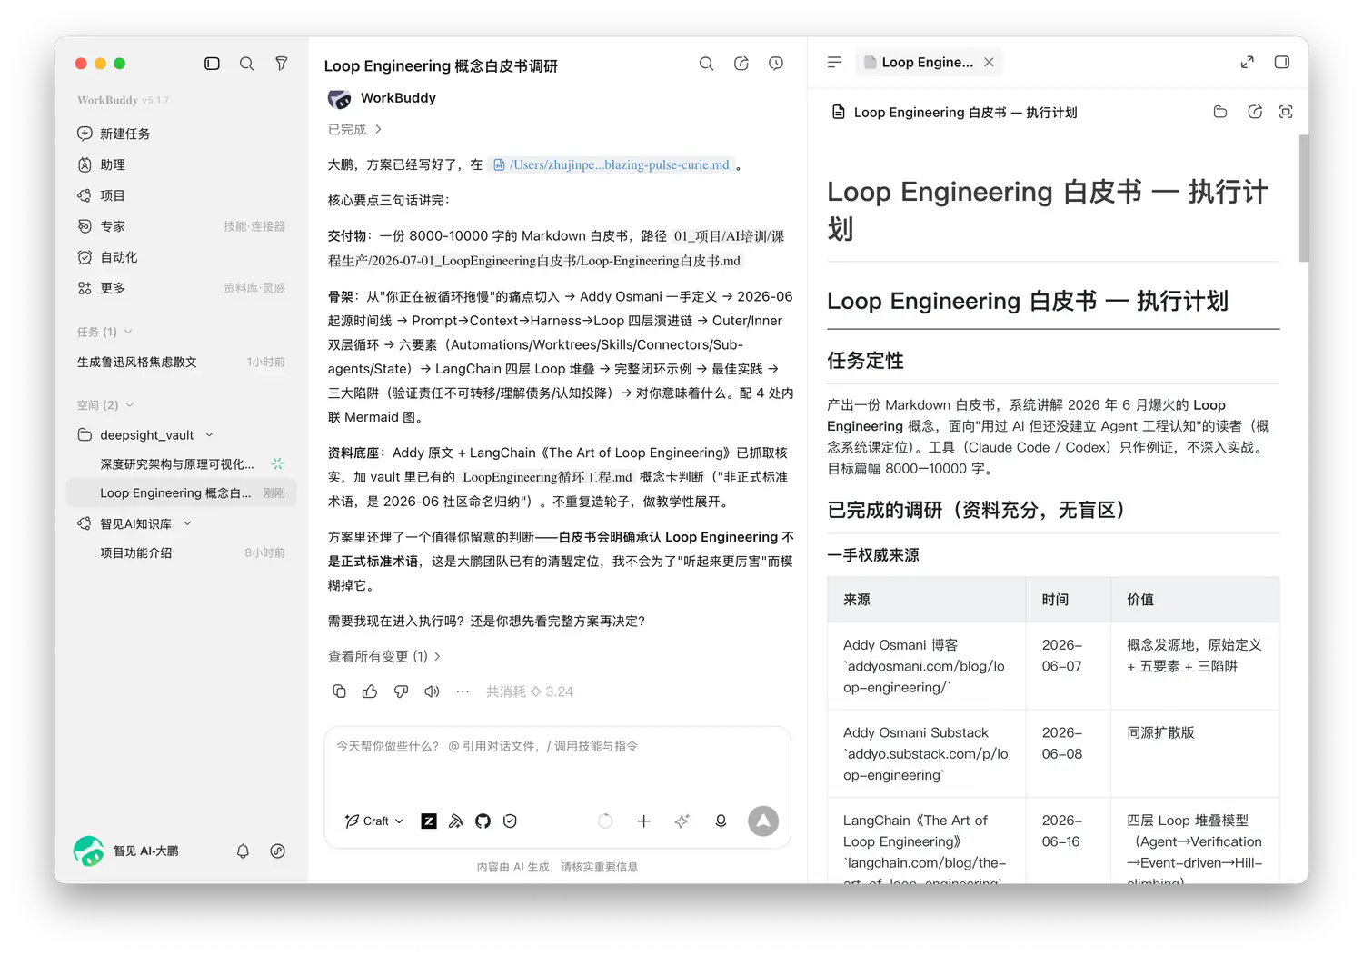Image resolution: width=1363 pixels, height=955 pixels.
Task: Toggle the left sidebar panel icon
Action: click(212, 64)
